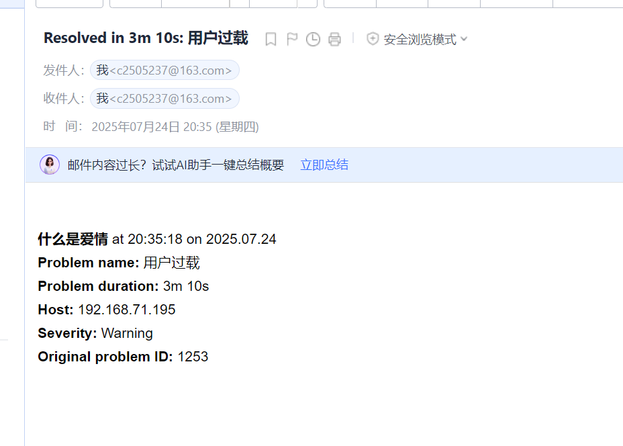Bookmark this email with the bookmark icon
This screenshot has height=446, width=623.
click(271, 40)
